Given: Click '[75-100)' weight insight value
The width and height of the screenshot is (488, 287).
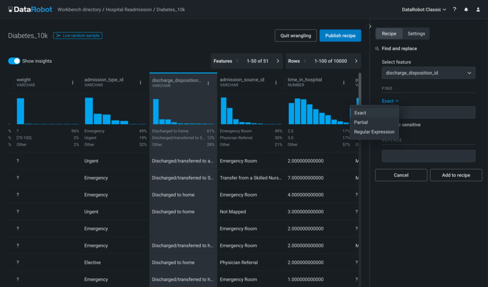Looking at the screenshot, I should [x=24, y=138].
